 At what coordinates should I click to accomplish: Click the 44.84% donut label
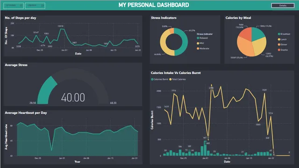(157, 55)
